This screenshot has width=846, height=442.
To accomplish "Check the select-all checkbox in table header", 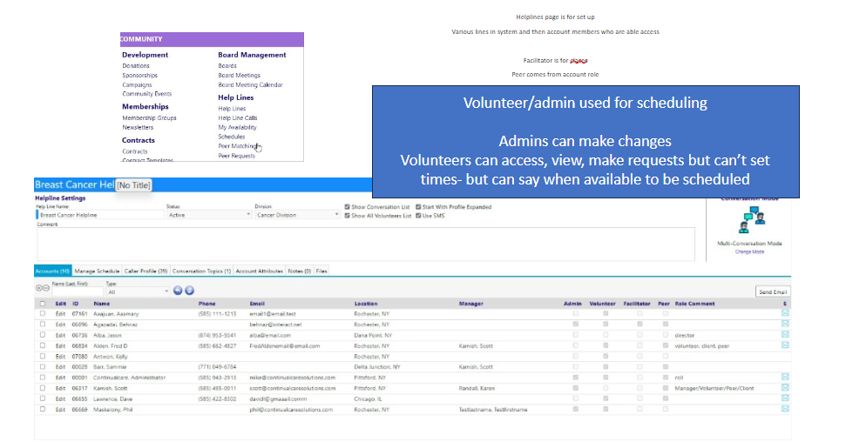I will pyautogui.click(x=43, y=304).
